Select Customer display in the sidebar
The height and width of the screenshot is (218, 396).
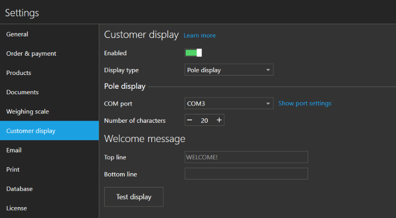pyautogui.click(x=49, y=131)
